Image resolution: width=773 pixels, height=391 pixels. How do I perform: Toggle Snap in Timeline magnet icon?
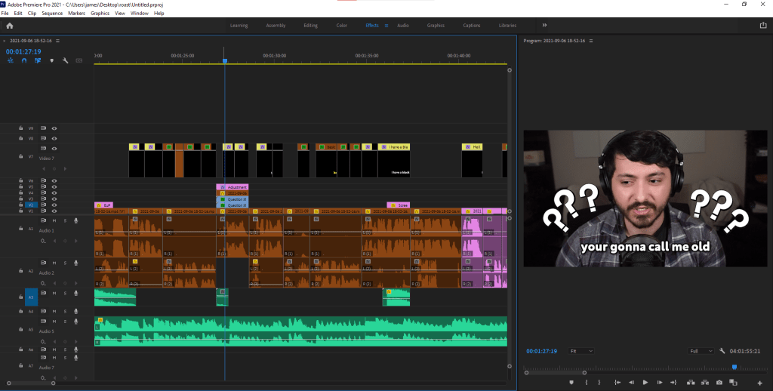click(x=23, y=60)
